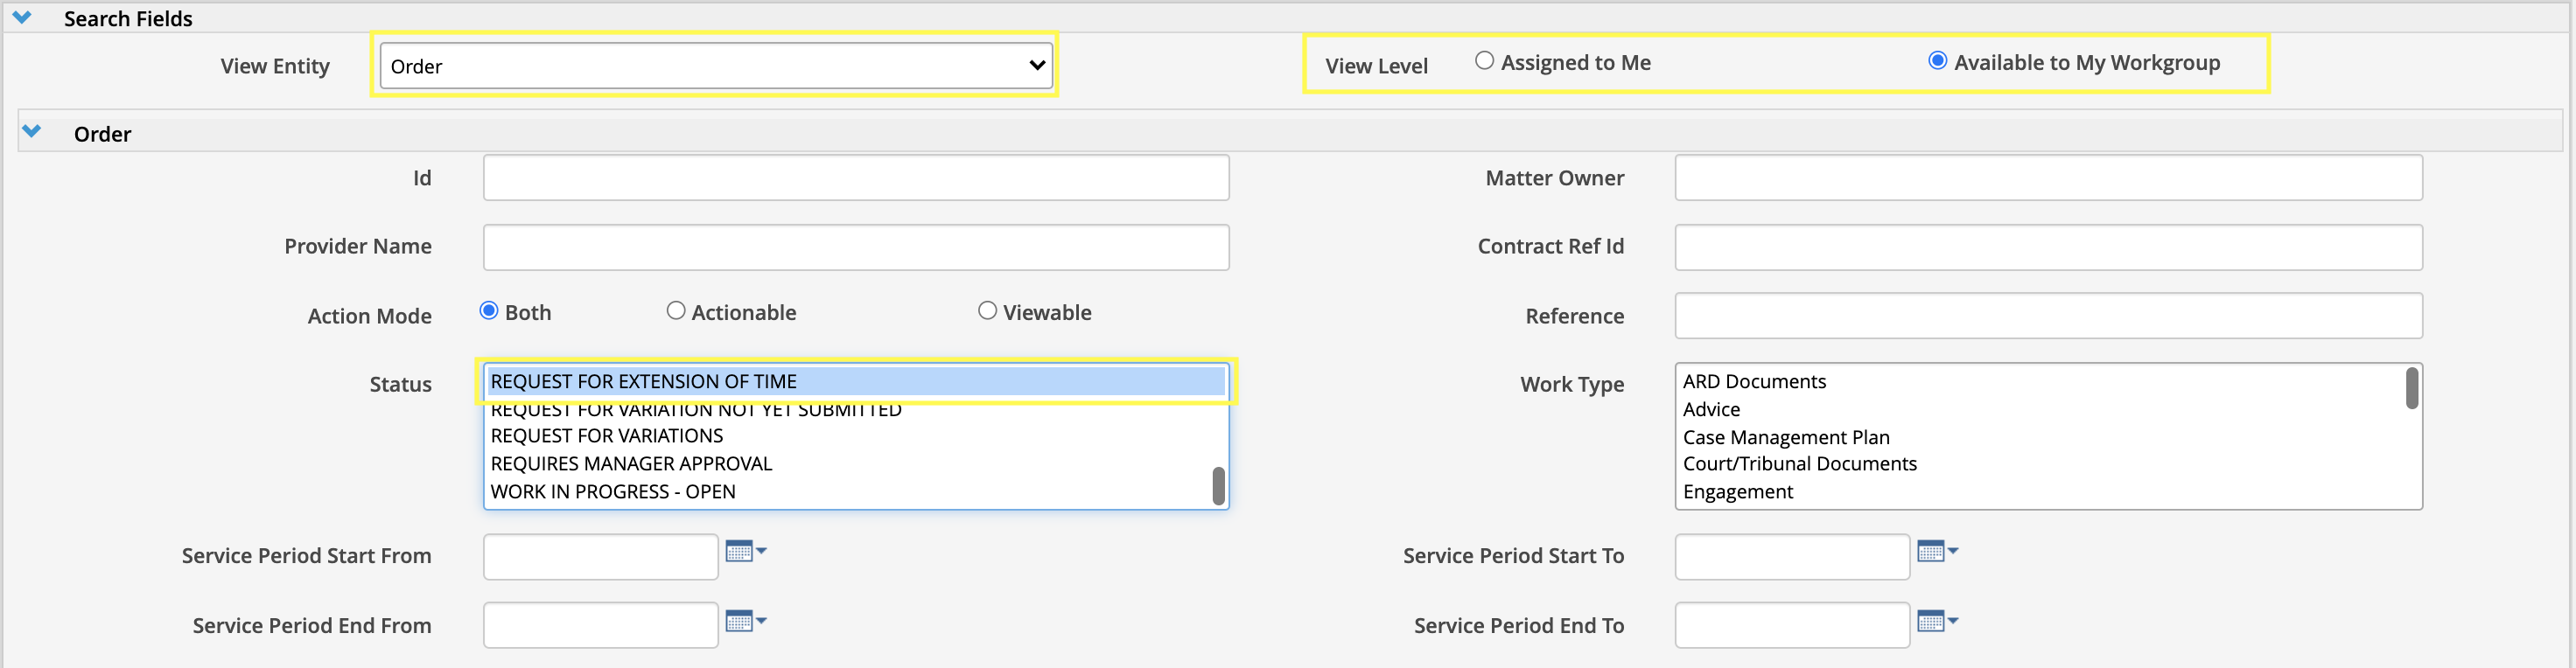Click the Reference input field
Screen dimensions: 2576x668
pos(2048,316)
